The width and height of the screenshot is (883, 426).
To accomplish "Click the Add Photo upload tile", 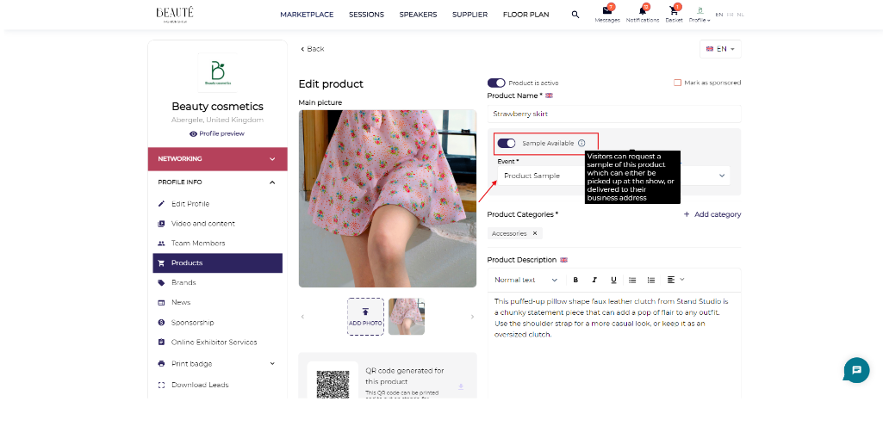I will 365,317.
